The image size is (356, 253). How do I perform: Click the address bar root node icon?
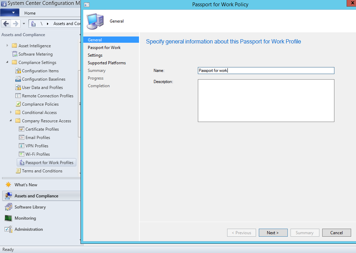point(33,24)
